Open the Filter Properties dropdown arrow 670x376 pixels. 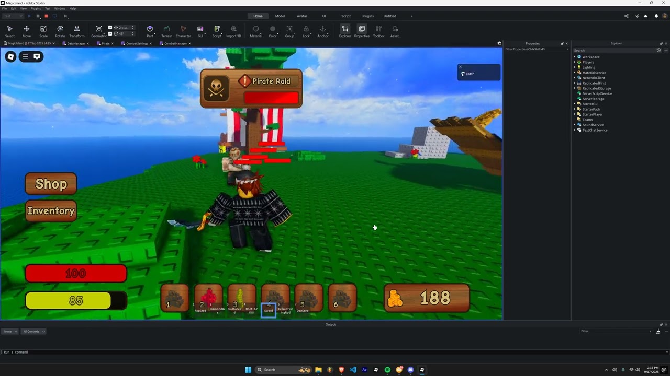click(568, 49)
